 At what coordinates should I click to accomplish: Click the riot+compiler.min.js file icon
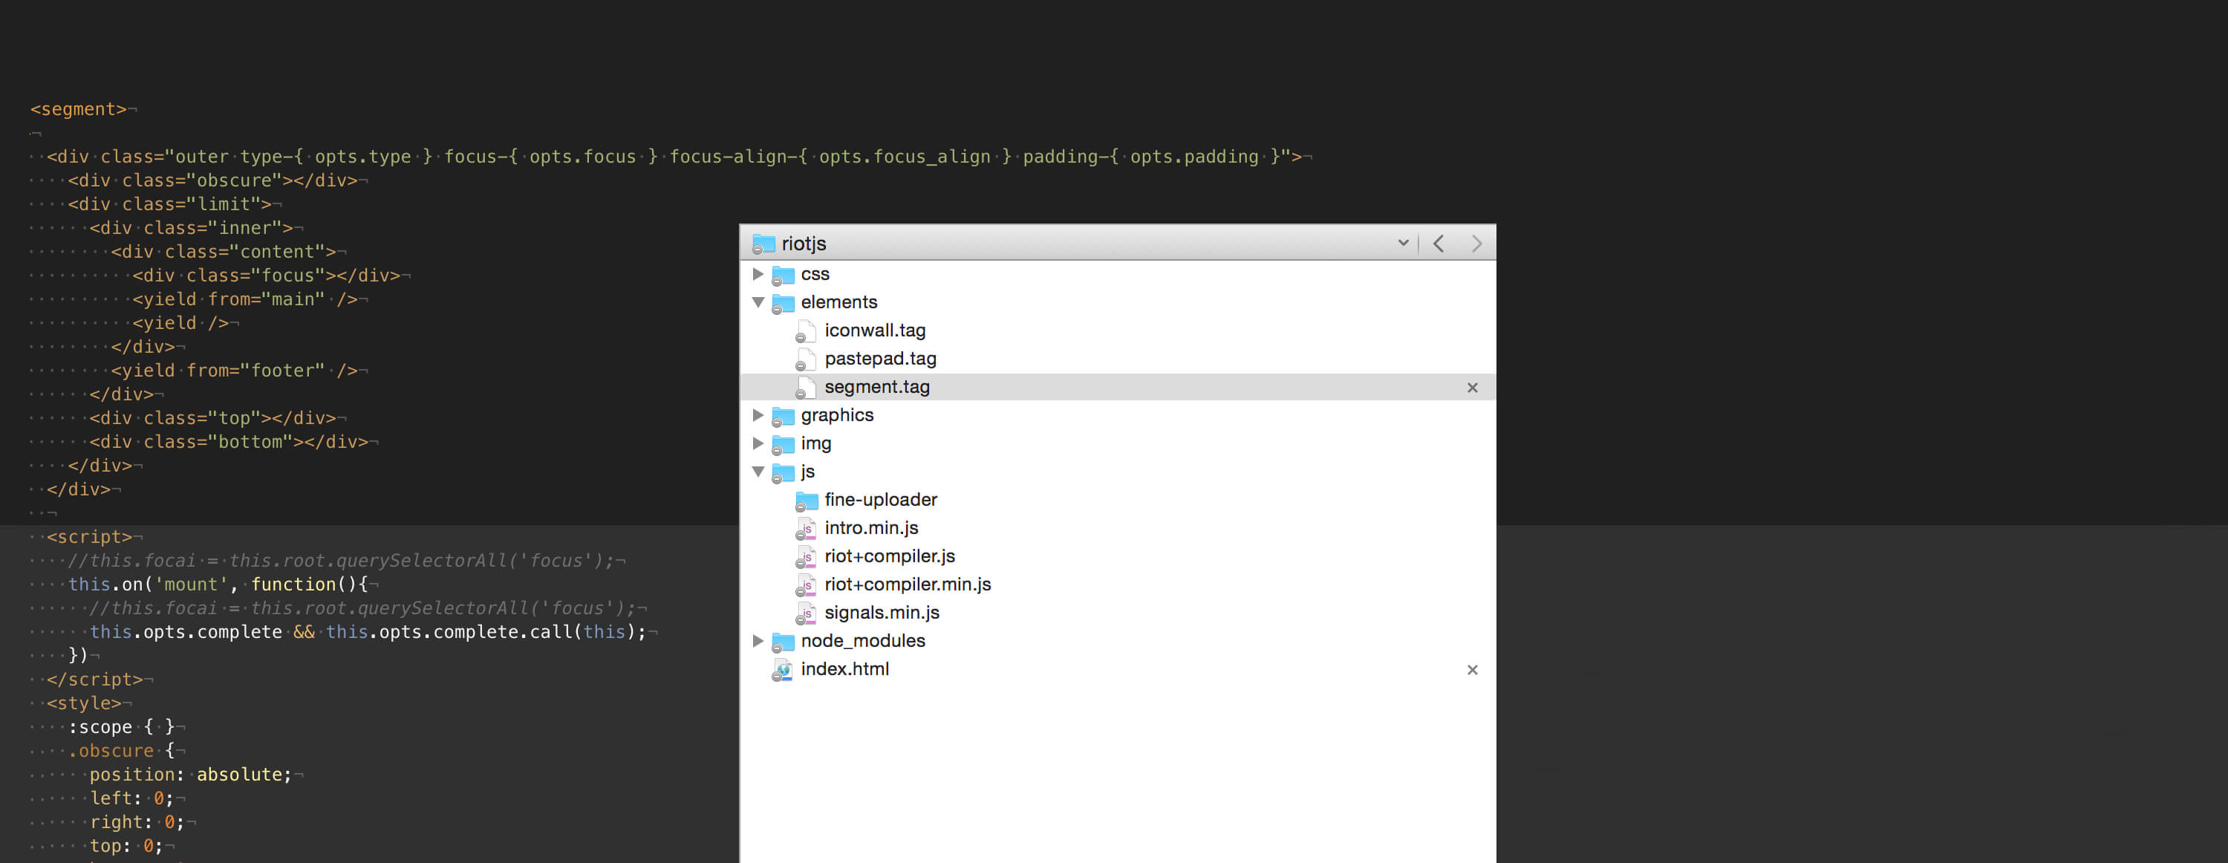tap(805, 585)
